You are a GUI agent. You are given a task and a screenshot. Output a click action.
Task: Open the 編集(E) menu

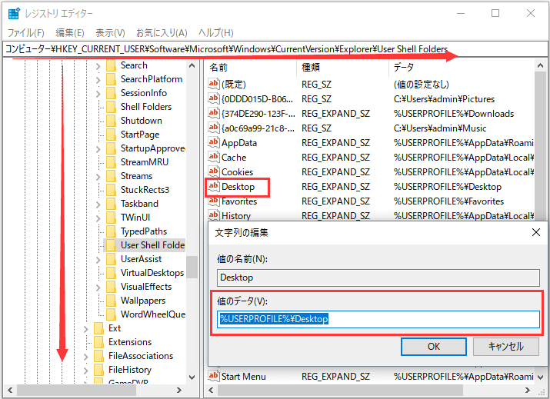(x=70, y=33)
